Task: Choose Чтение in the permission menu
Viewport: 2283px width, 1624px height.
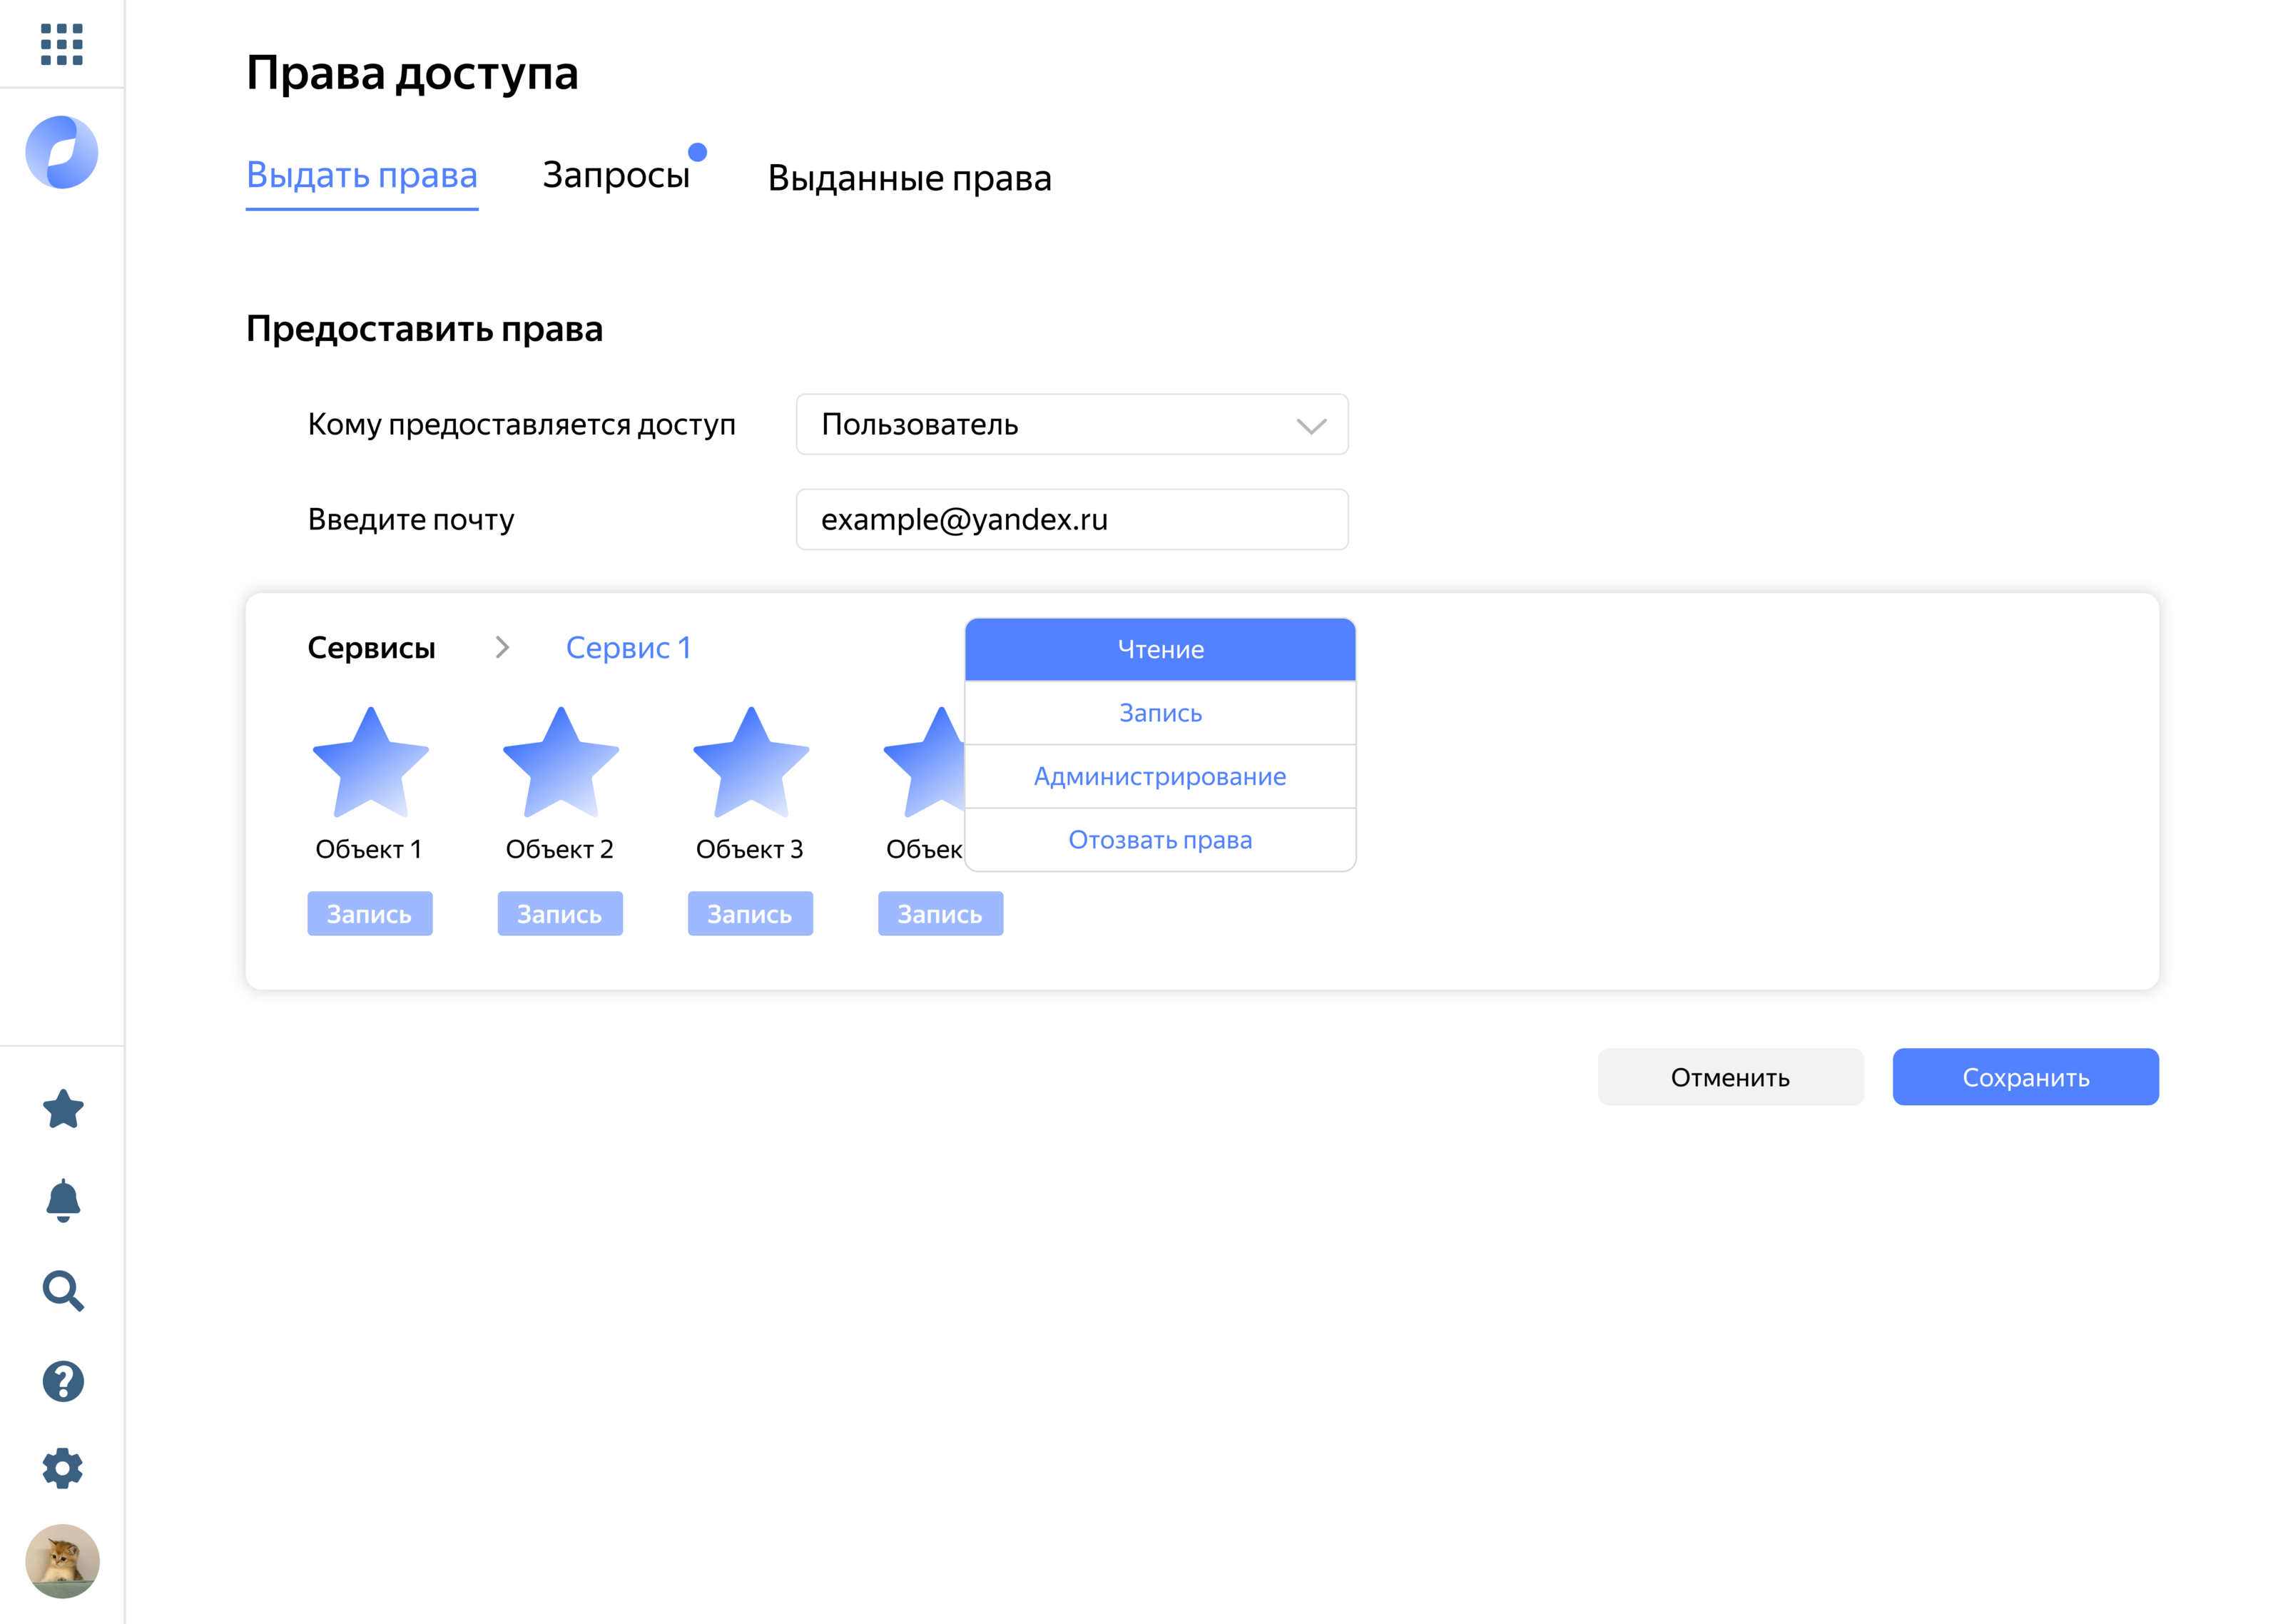Action: click(1159, 650)
